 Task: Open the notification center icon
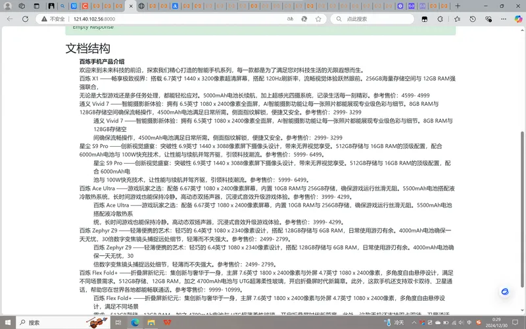coord(515,322)
